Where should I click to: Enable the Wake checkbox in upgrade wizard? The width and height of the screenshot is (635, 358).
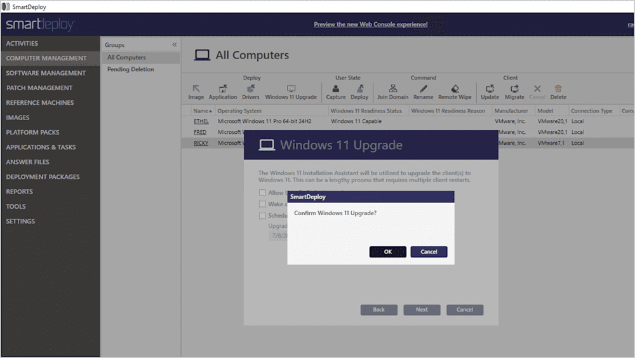point(262,204)
